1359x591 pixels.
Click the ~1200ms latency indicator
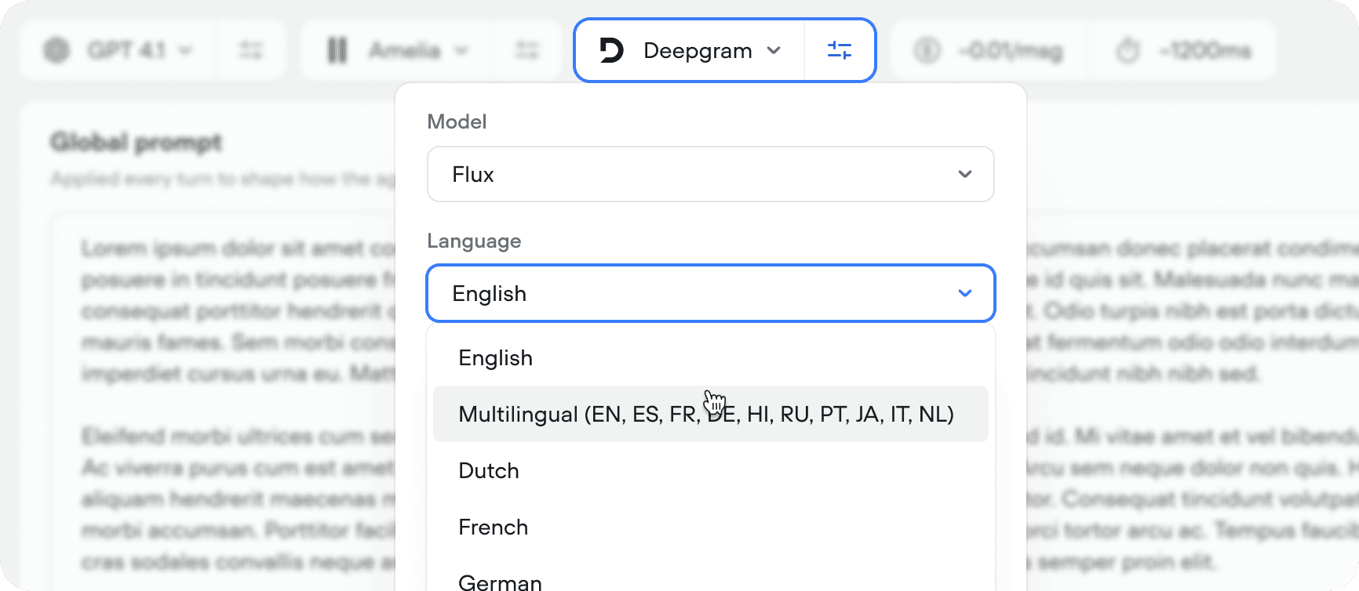point(1183,51)
